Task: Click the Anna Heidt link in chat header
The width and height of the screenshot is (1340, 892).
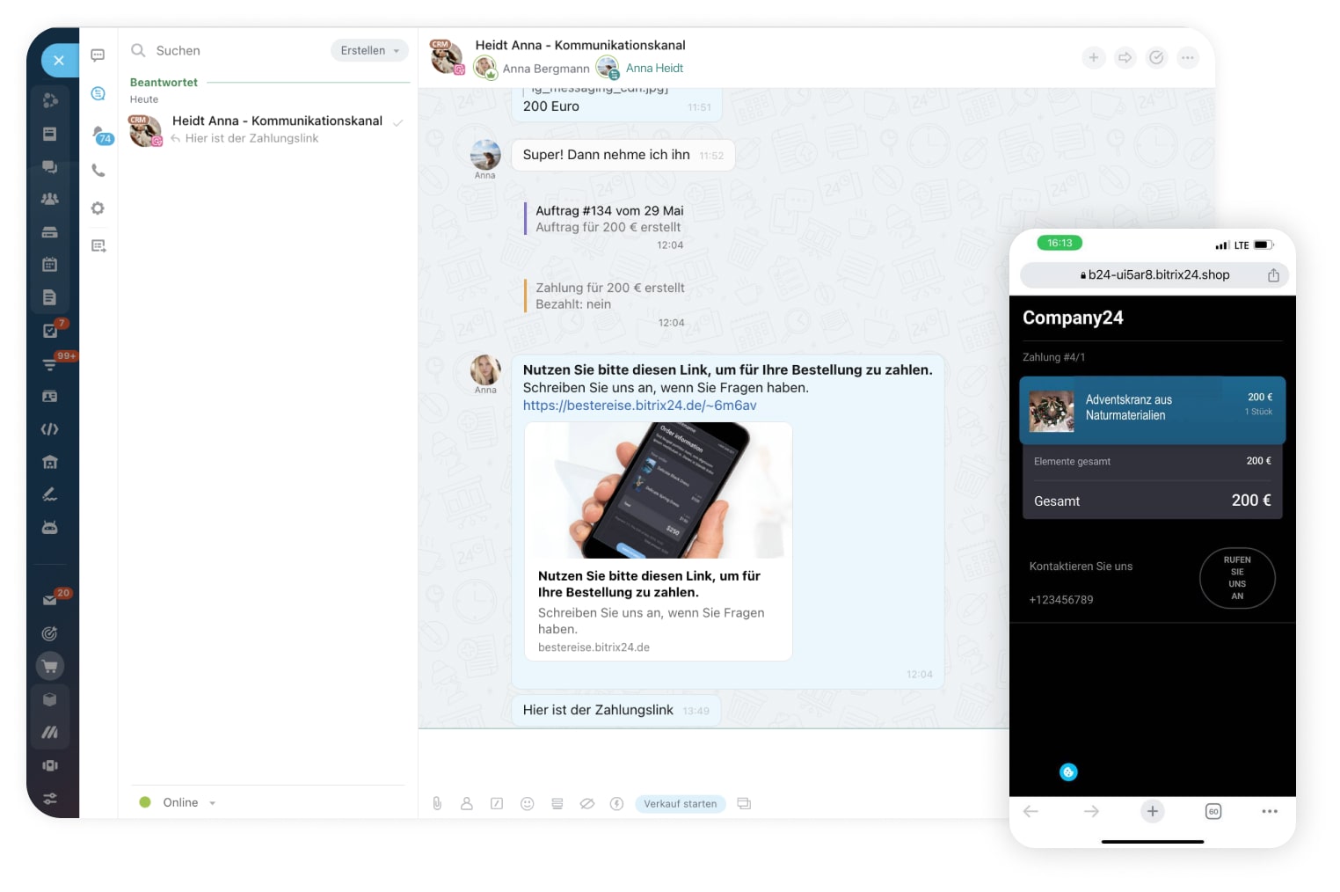Action: pos(654,68)
